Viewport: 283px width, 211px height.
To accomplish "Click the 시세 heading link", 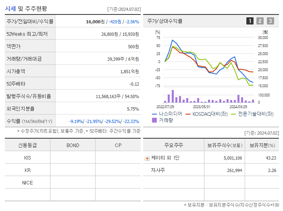I will tap(10, 8).
